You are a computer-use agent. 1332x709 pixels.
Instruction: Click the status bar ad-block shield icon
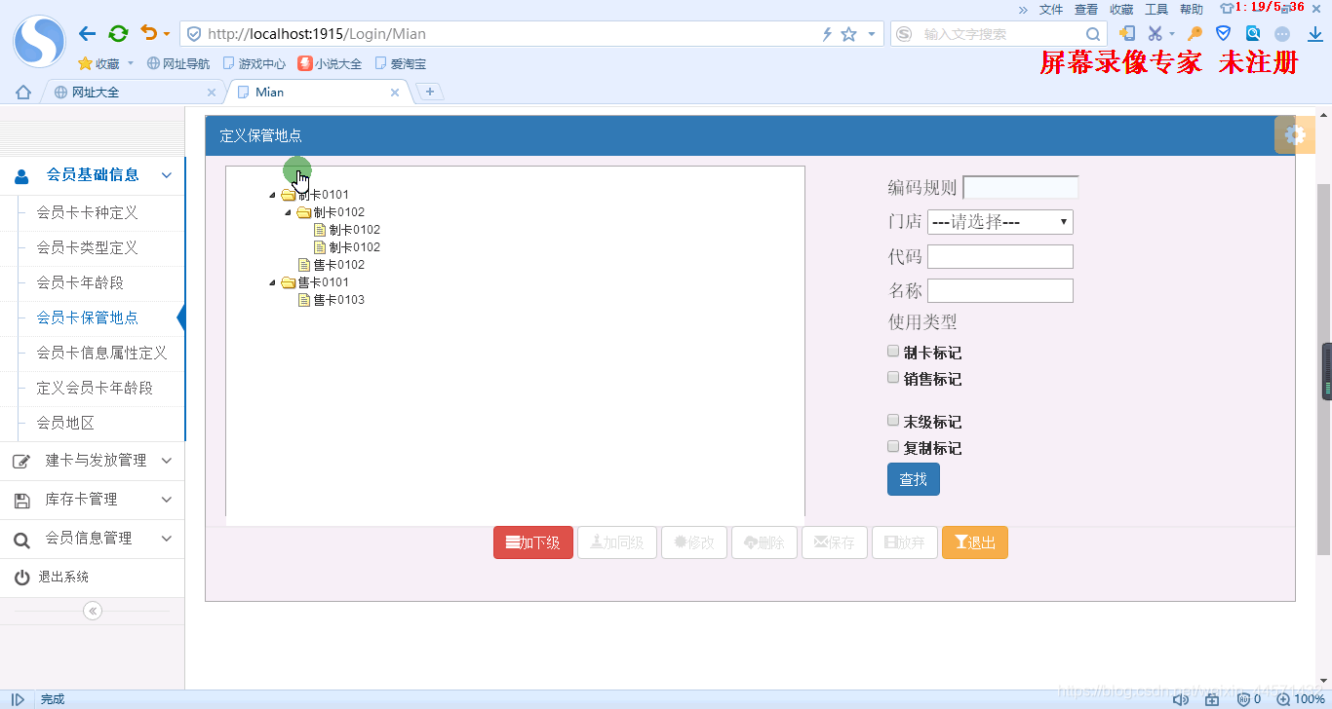1245,699
